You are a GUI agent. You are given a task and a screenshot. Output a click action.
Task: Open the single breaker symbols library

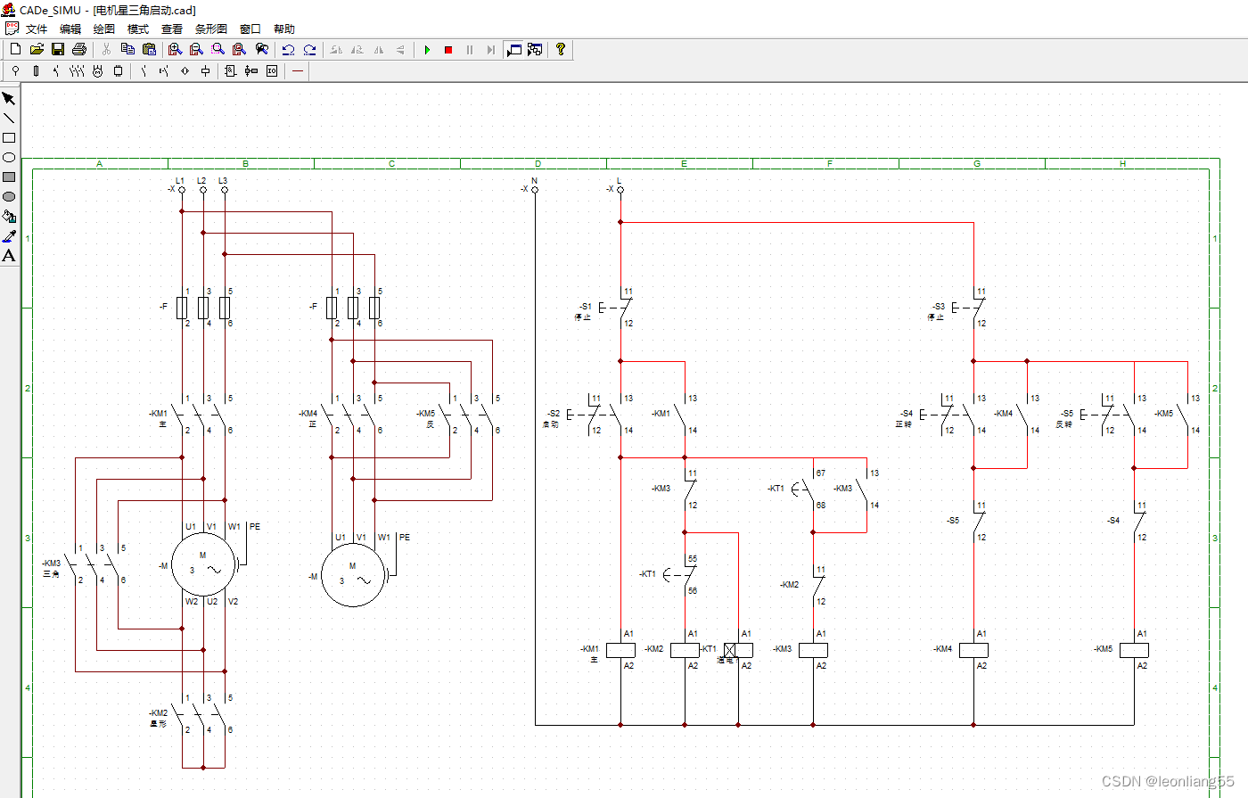point(56,70)
